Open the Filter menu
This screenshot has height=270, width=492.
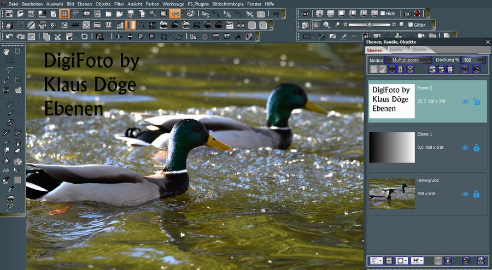[119, 4]
